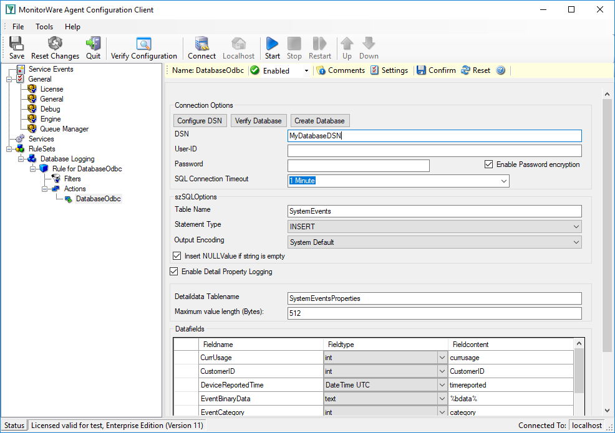Click the Create Database button
Image resolution: width=615 pixels, height=433 pixels.
pos(319,121)
